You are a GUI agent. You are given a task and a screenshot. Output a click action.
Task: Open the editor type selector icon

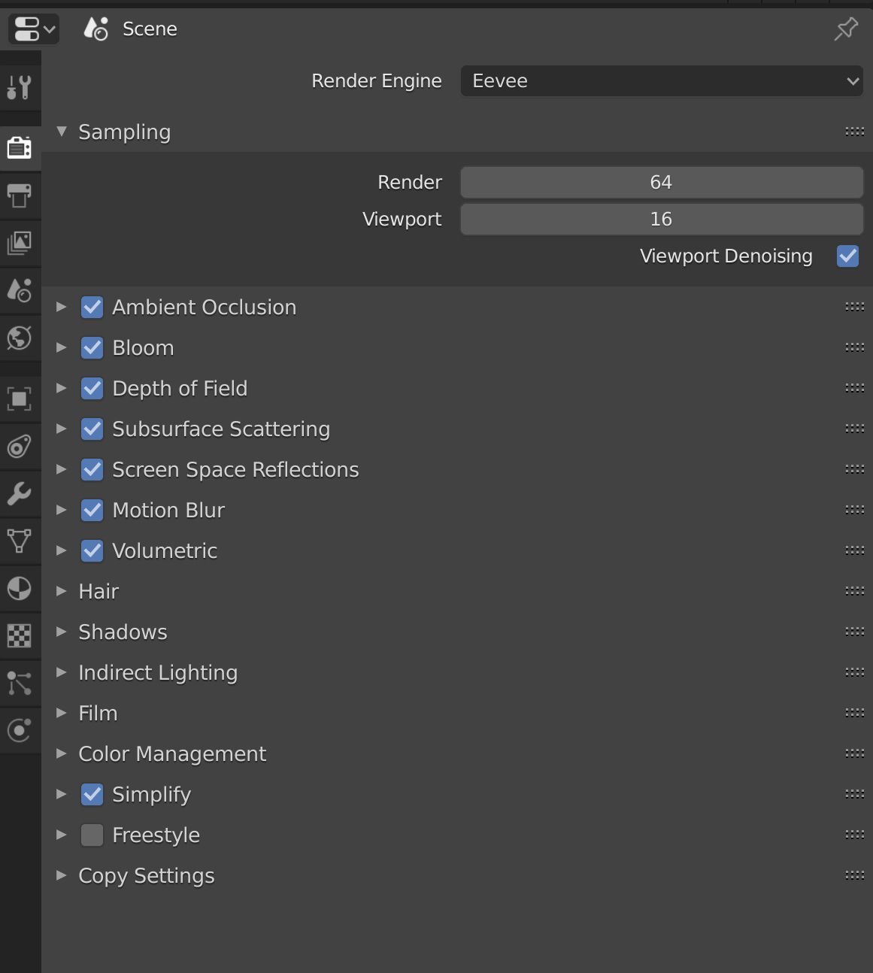tap(34, 29)
